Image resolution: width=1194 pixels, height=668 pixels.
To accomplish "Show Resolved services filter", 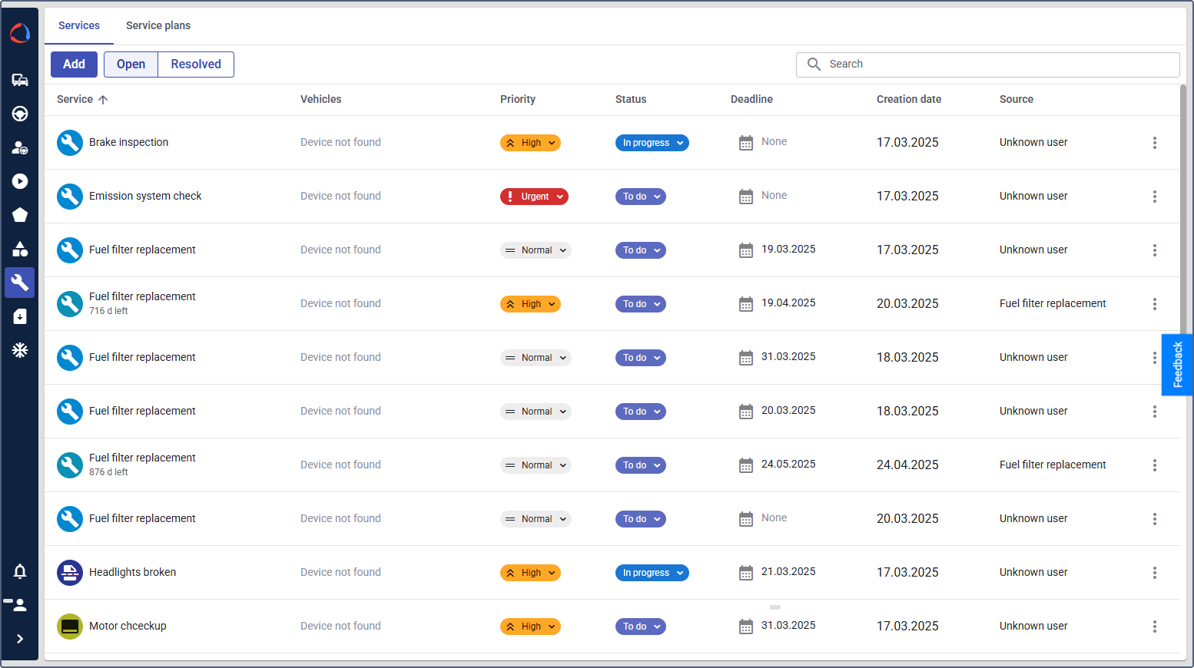I will click(196, 64).
